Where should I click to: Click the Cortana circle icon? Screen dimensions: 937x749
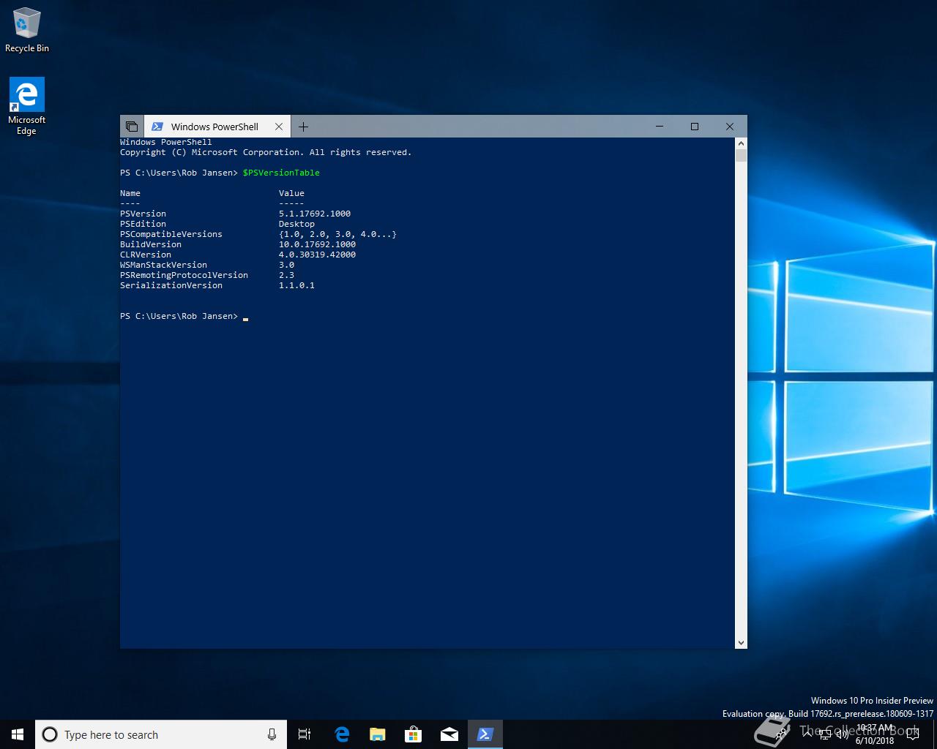pos(50,734)
